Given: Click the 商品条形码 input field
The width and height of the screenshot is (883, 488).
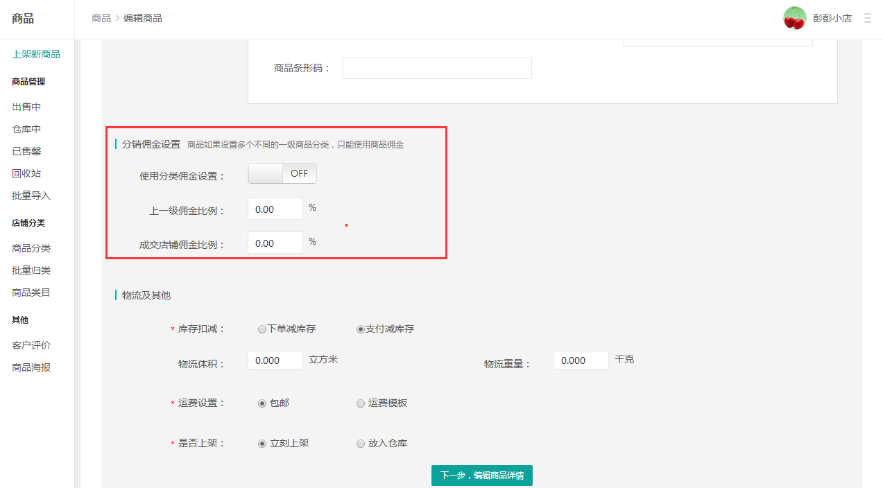Looking at the screenshot, I should pyautogui.click(x=437, y=68).
